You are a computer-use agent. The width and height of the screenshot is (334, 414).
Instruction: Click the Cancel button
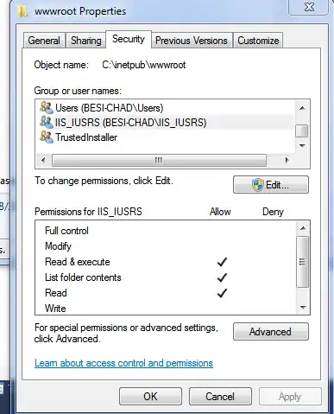pos(220,397)
